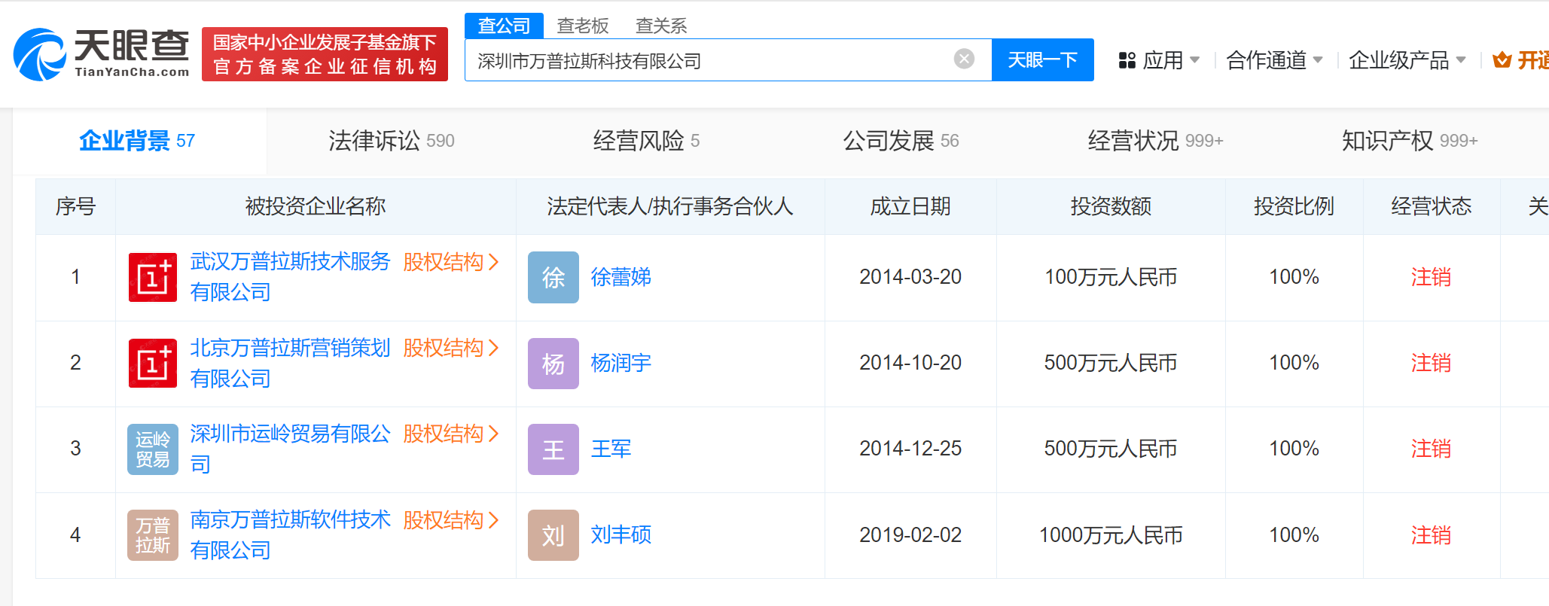The width and height of the screenshot is (1549, 606).
Task: Click the 运岭贸易 company logo
Action: [x=153, y=449]
